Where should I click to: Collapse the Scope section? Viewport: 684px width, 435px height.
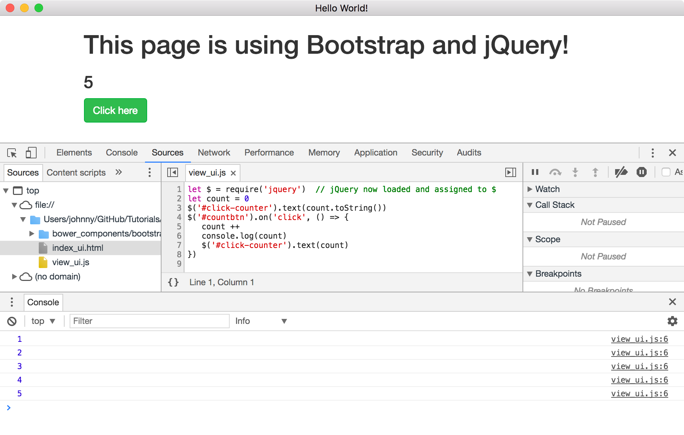[x=530, y=239]
